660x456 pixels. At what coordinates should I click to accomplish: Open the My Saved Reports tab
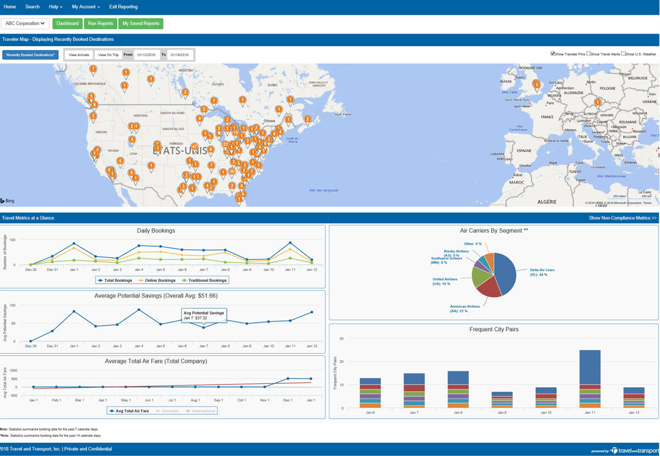point(141,24)
